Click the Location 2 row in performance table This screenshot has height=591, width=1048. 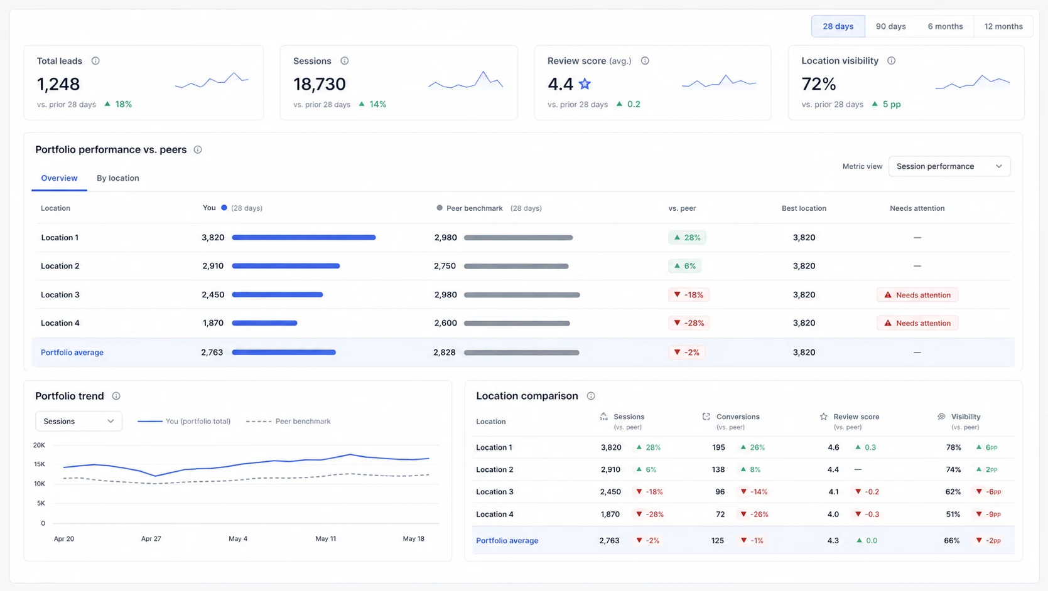point(523,266)
